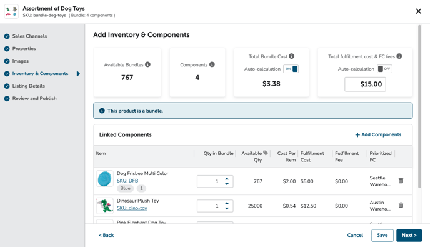This screenshot has width=430, height=247.
Task: Click Seattle Wareho... prioritized FC cell
Action: pos(380,181)
